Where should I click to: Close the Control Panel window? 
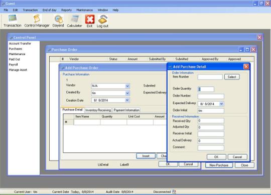tap(259, 37)
